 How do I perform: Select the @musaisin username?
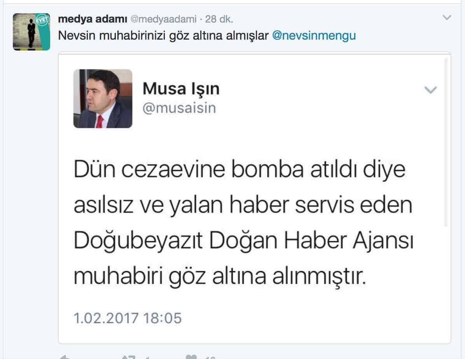[179, 108]
